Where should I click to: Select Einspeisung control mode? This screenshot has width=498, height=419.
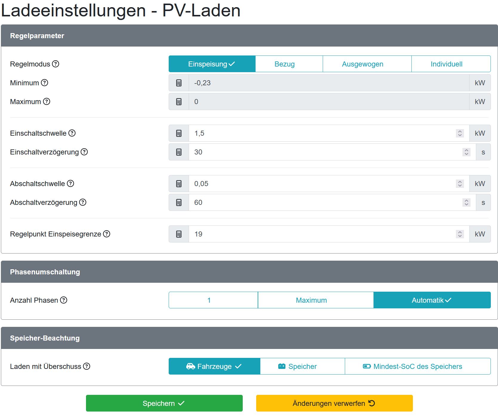coord(212,64)
